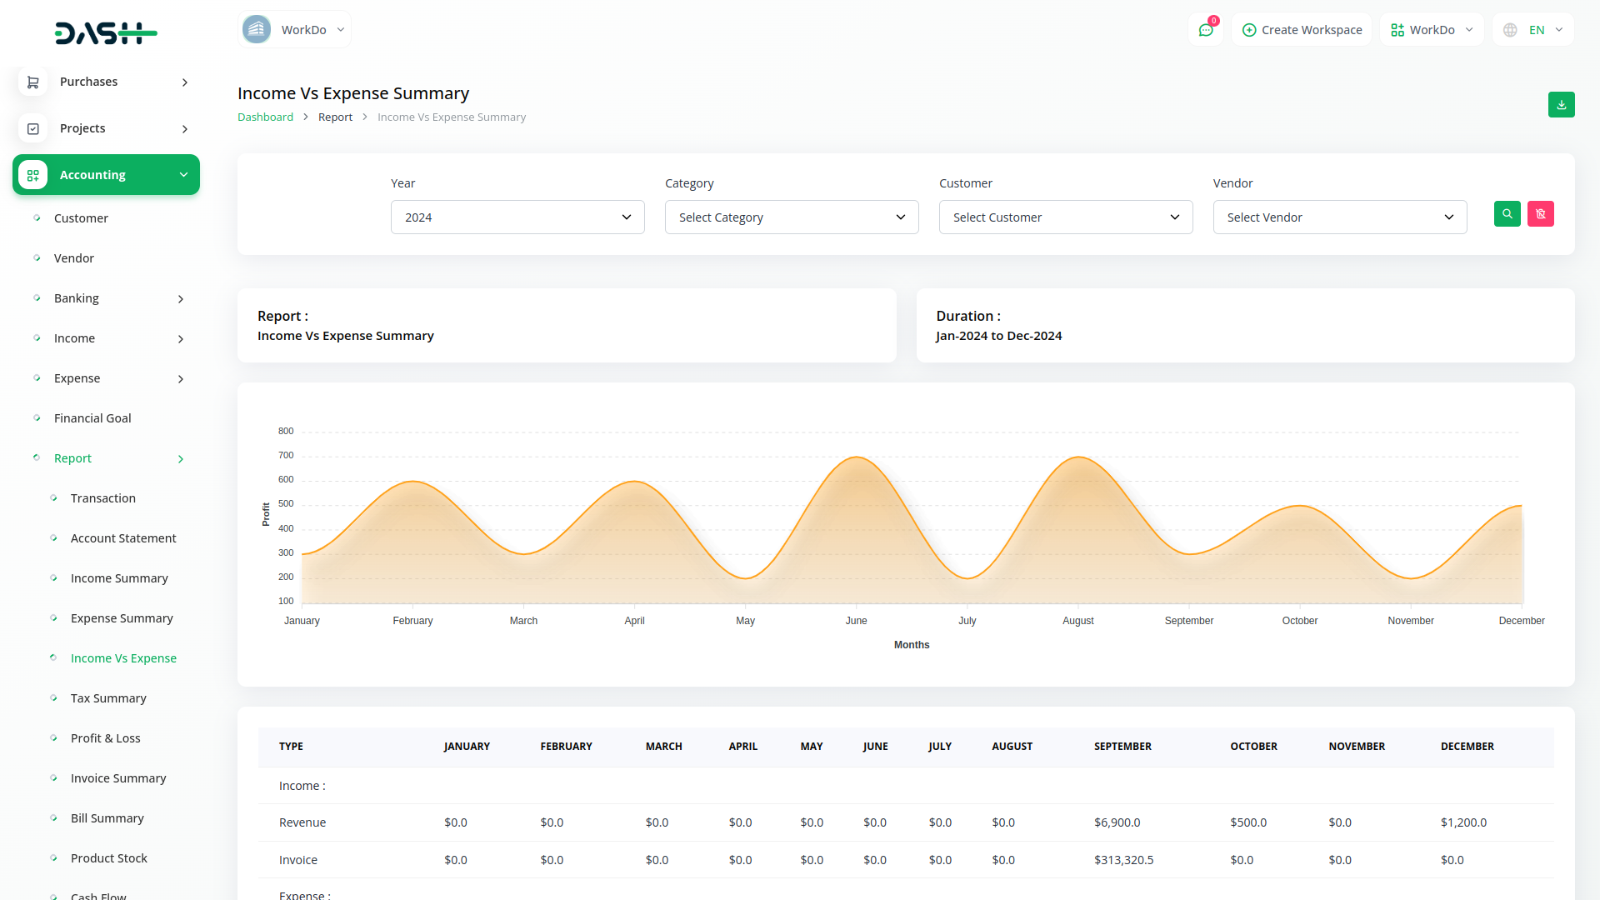Open the Select Vendor dropdown
The width and height of the screenshot is (1600, 900).
coord(1339,217)
